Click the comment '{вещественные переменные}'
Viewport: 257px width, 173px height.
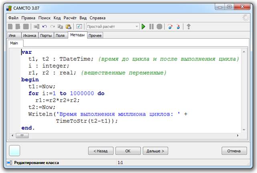click(124, 73)
